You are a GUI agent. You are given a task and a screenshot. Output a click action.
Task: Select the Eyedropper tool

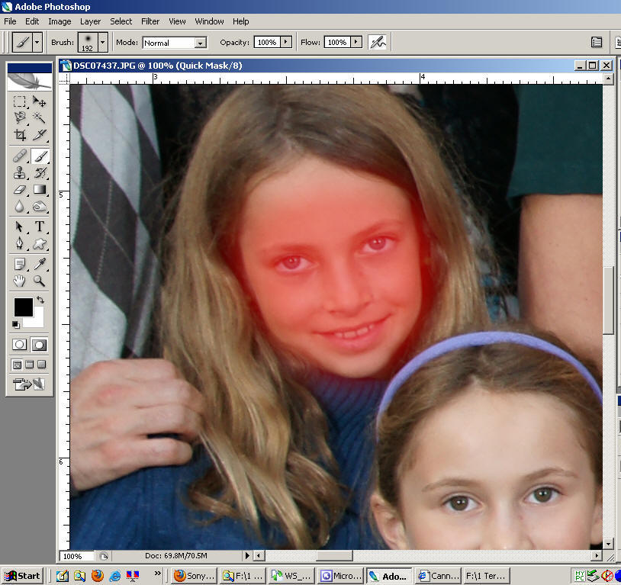coord(40,264)
